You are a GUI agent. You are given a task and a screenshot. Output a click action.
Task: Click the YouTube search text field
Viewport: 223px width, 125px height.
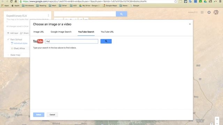pyautogui.click(x=71, y=41)
